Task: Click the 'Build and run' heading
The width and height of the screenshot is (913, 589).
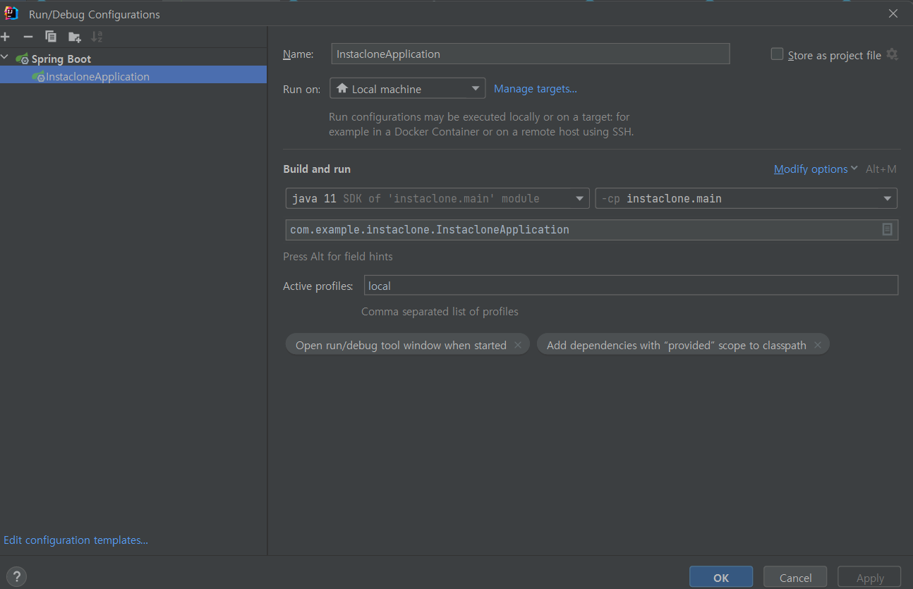Action: pos(317,169)
